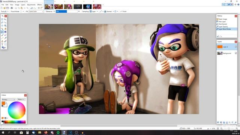Open the Effects menu
The width and height of the screenshot is (240, 135).
39,5
